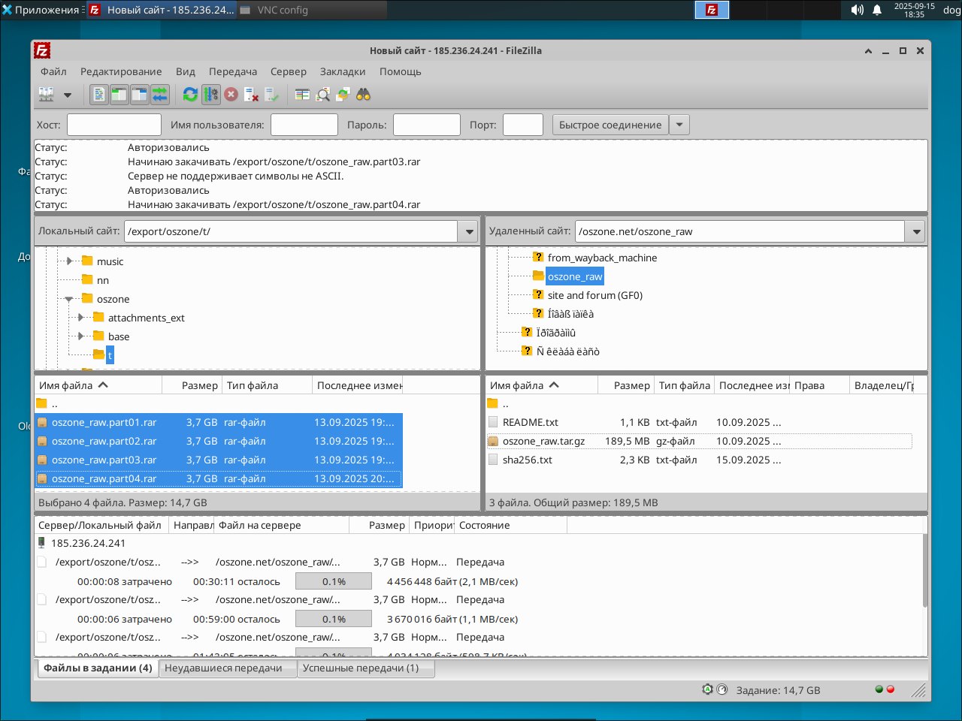Click the Быстрое соединение button

[x=610, y=125]
